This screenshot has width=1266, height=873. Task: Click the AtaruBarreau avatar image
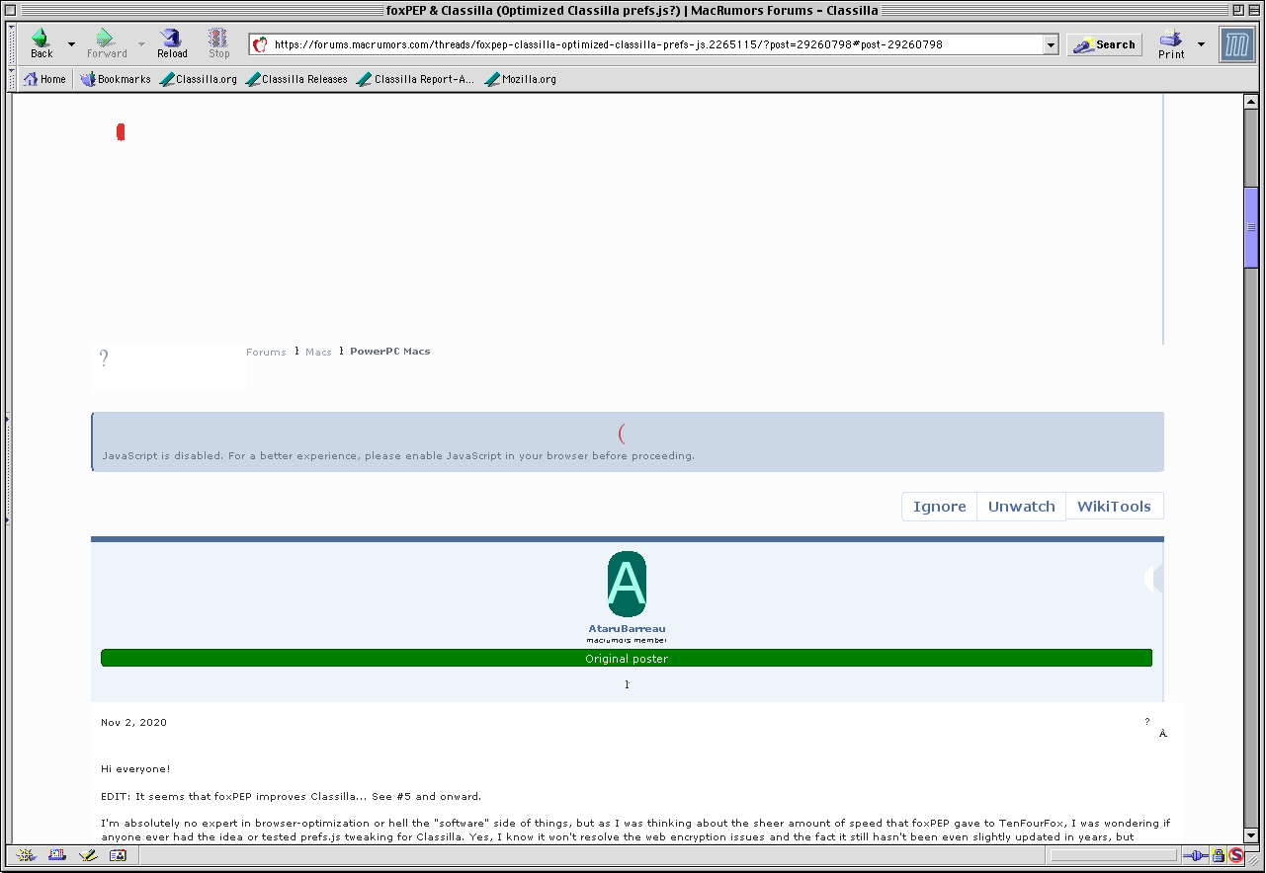click(x=627, y=584)
